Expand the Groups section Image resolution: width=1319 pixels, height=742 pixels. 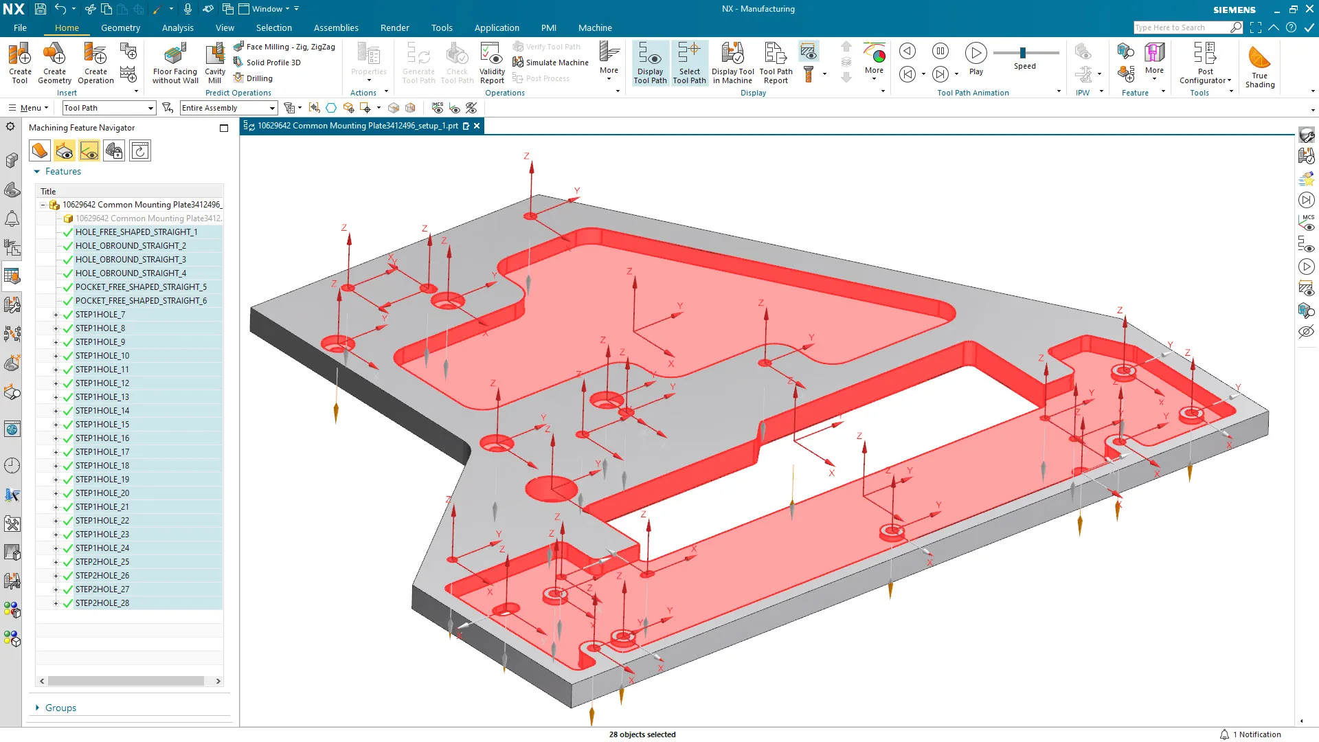(37, 708)
